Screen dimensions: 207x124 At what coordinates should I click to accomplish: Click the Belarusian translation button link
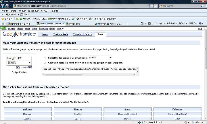pos(177,109)
